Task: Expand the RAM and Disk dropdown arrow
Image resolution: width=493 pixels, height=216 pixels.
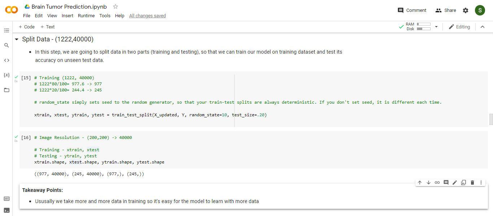Action: 436,27
